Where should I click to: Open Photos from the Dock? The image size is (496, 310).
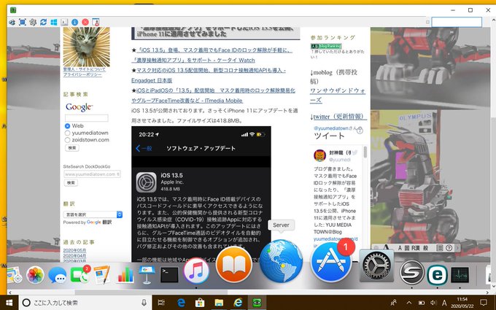click(x=35, y=274)
